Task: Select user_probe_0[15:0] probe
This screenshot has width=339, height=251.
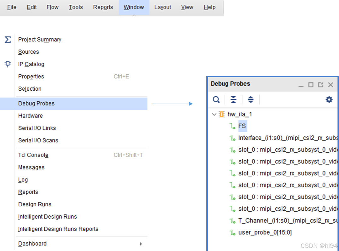Action: (265, 233)
